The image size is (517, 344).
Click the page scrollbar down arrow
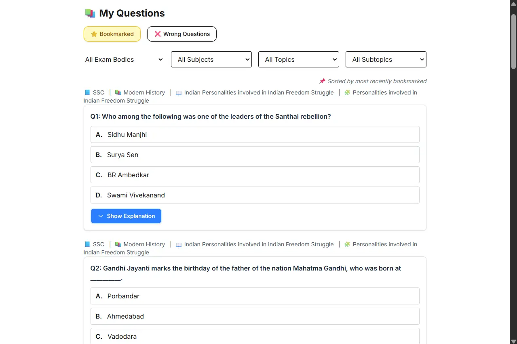click(513, 341)
